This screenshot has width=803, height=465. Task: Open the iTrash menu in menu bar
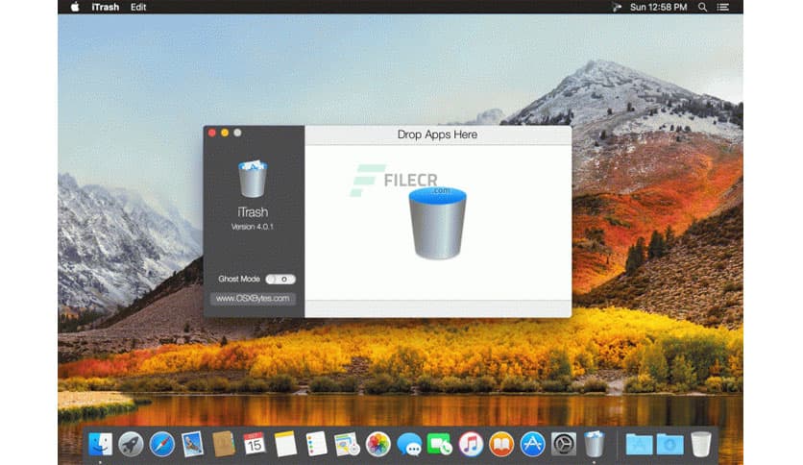point(106,7)
